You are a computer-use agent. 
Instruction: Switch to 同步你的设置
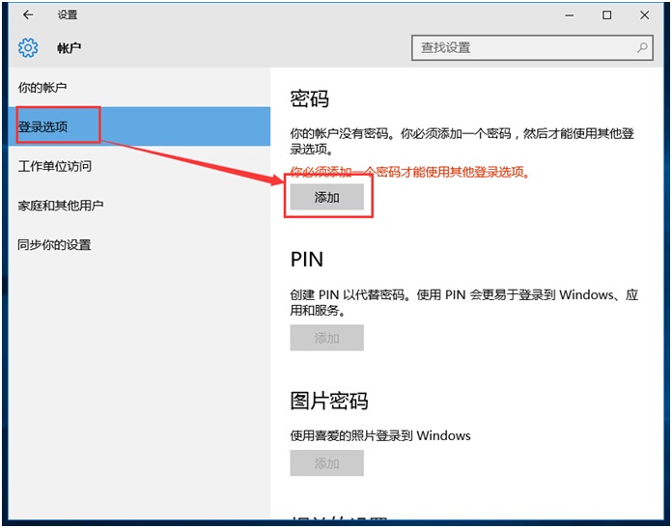pos(55,245)
